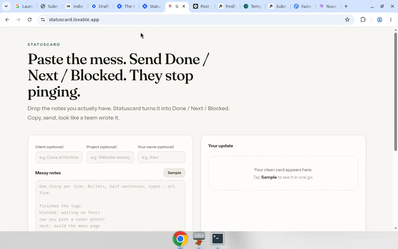Open the Extensions puzzle icon
Screen dimensions: 398x249
363,20
